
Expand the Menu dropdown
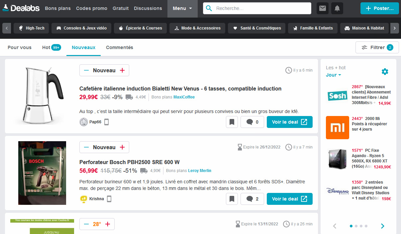(x=182, y=9)
